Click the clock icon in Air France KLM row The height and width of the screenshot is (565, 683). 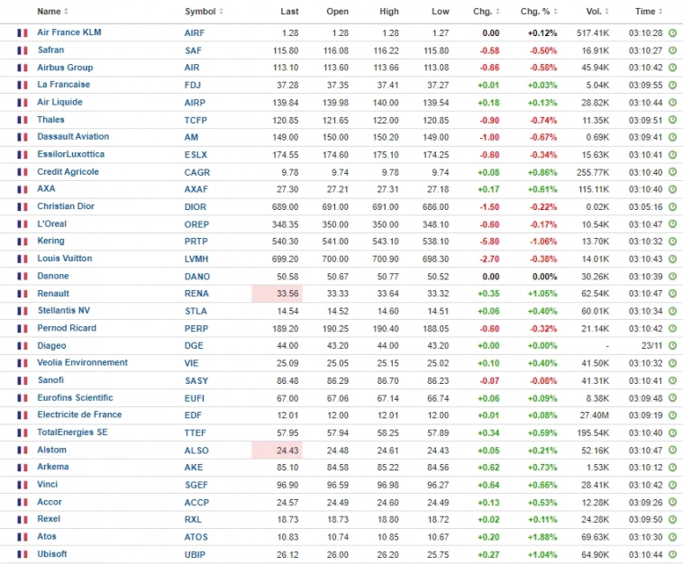pos(672,32)
